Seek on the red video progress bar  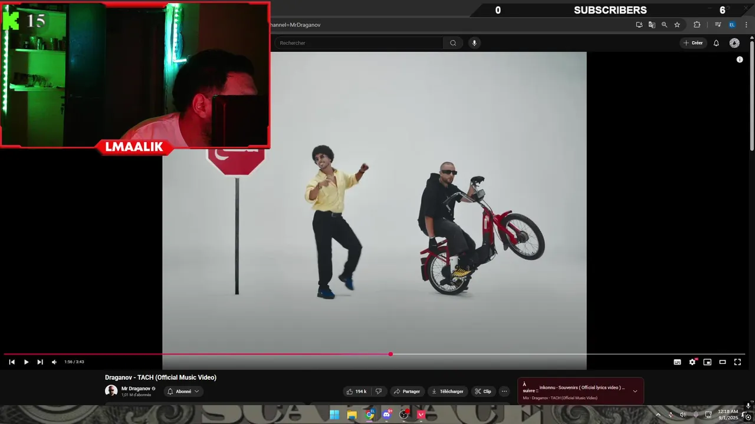click(x=374, y=355)
